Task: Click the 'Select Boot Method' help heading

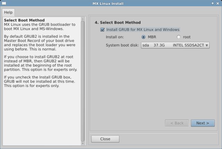Action: click(x=24, y=20)
